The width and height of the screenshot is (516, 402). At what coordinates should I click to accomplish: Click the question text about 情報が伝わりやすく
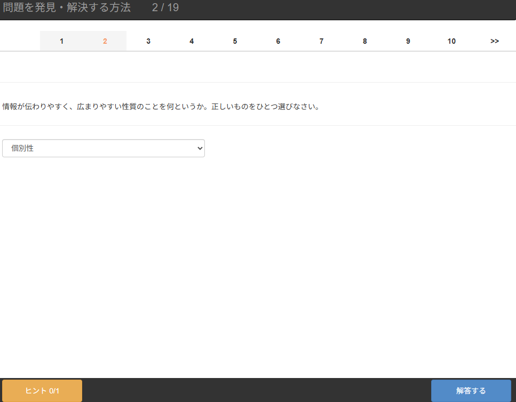tap(161, 107)
